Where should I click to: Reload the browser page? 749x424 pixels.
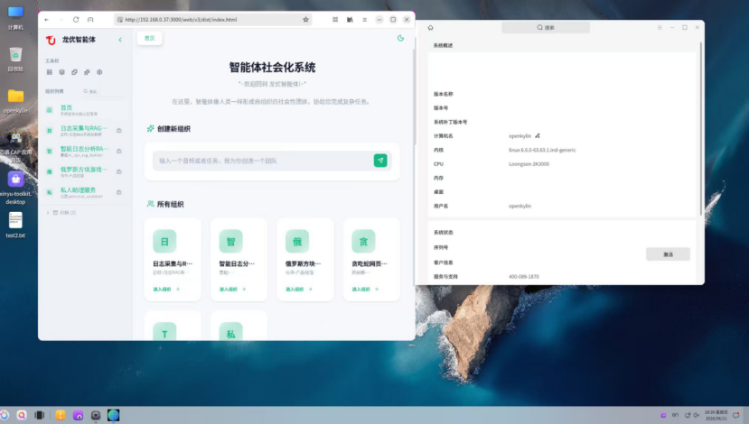click(x=76, y=20)
